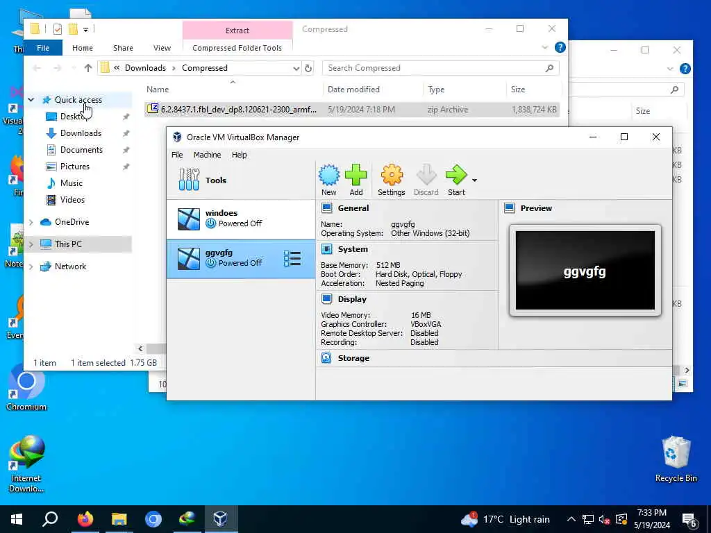Open VirtualBox Machine menu
Screen dimensions: 711x533
(207, 155)
